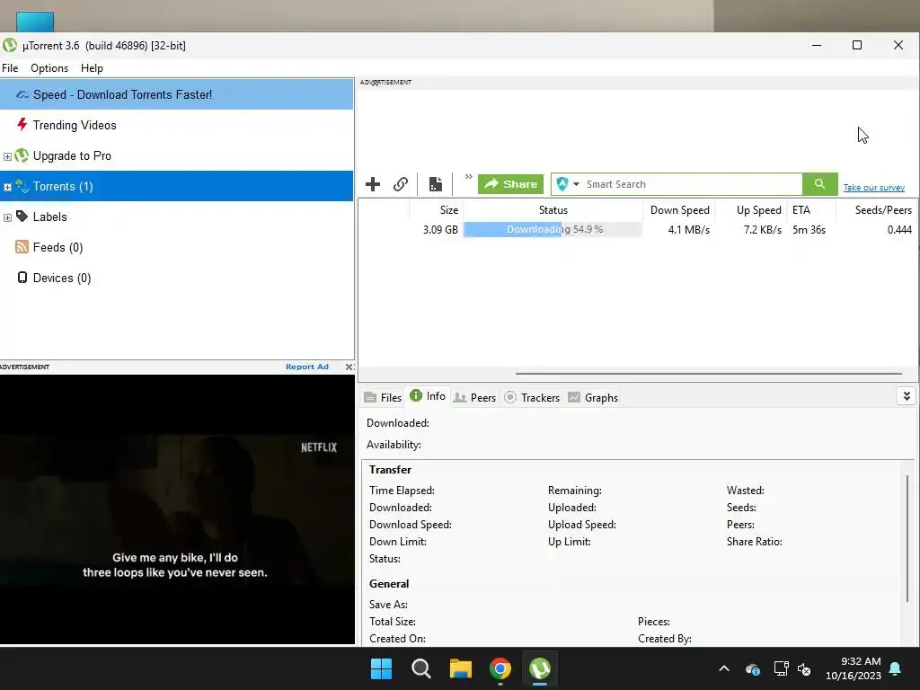Screen dimensions: 920x690
Task: Switch to the Graphs tab
Action: [x=593, y=397]
